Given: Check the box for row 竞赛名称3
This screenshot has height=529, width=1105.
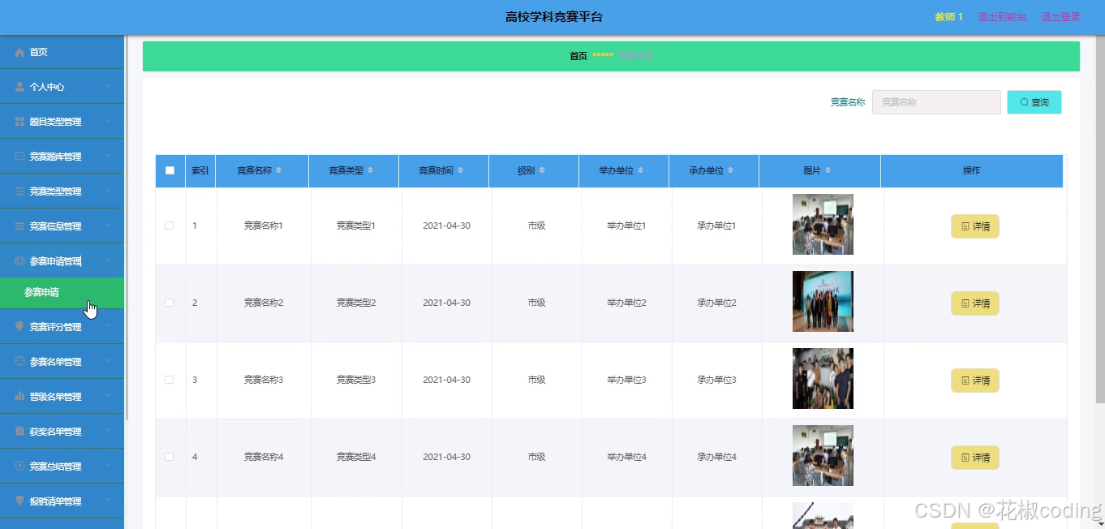Looking at the screenshot, I should [x=170, y=380].
